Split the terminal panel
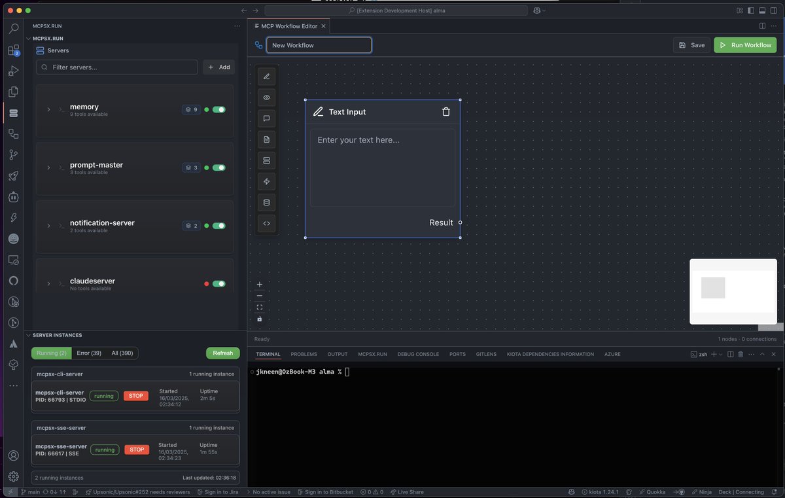 (731, 354)
